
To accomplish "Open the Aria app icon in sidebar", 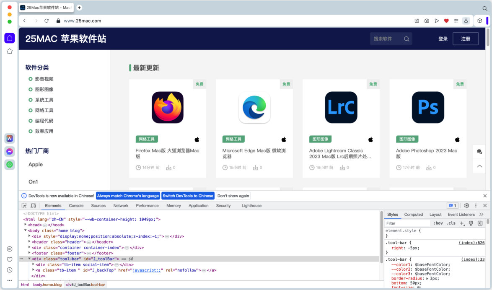I will [9, 138].
